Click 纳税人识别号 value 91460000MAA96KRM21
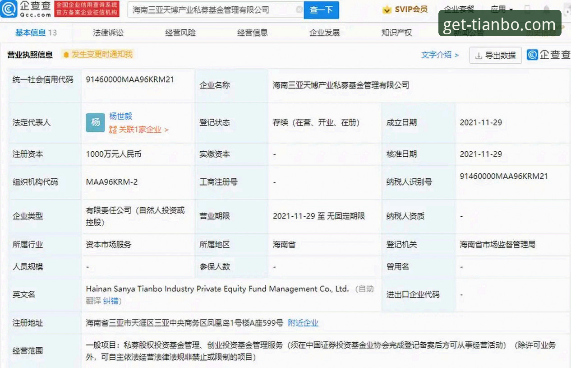The width and height of the screenshot is (571, 368). 504,176
